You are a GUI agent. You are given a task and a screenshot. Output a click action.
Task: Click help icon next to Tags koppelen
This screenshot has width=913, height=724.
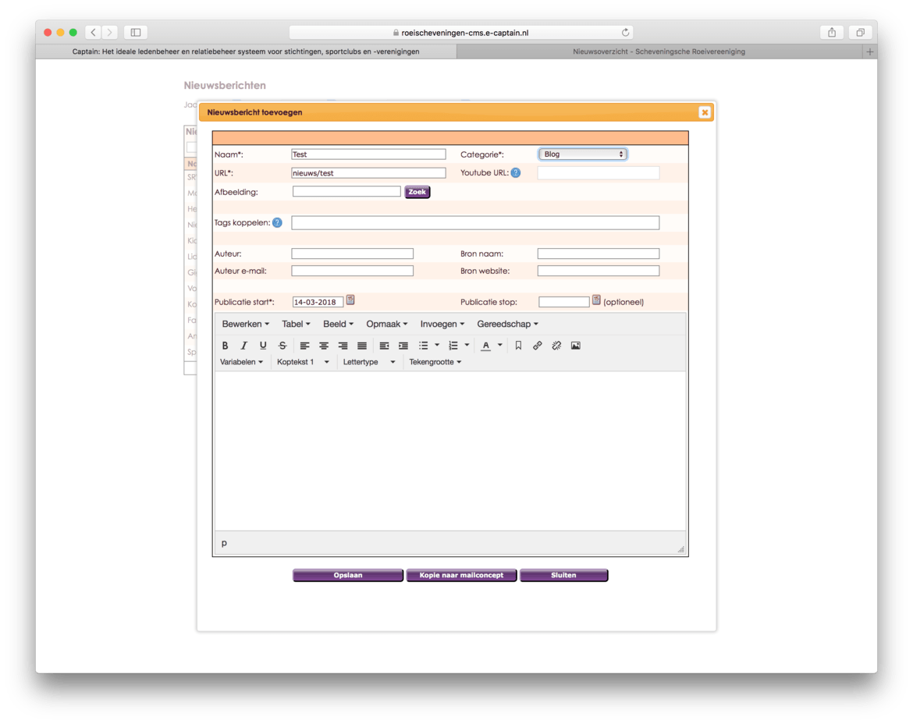pyautogui.click(x=277, y=222)
